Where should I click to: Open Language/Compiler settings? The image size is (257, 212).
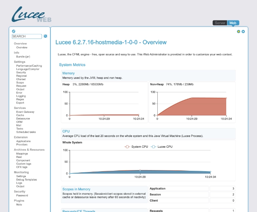(x=28, y=69)
